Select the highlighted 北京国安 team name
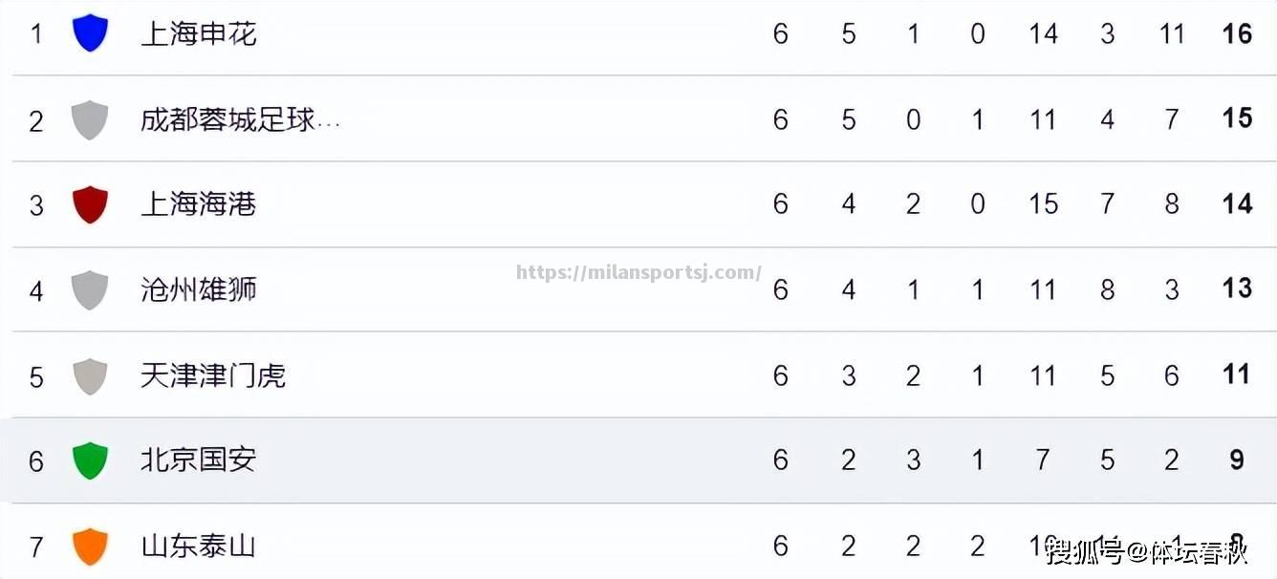 [x=199, y=461]
